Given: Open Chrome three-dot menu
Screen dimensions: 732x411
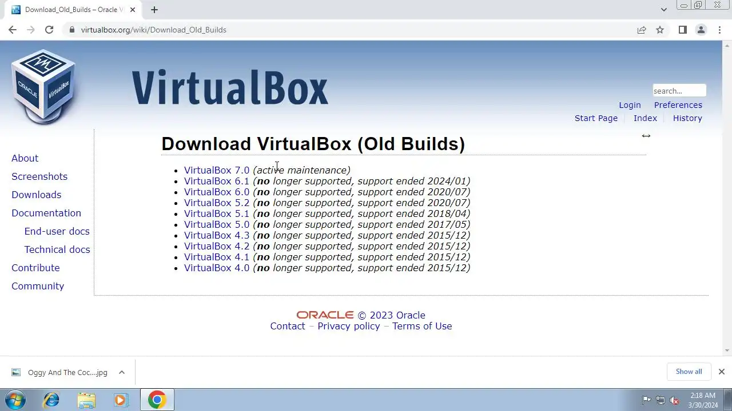Looking at the screenshot, I should click(x=719, y=30).
